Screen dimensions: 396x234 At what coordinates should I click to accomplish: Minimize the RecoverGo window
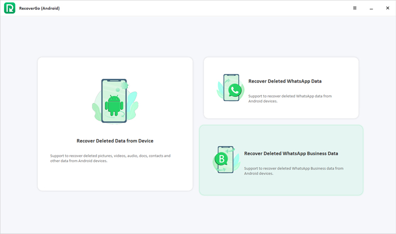coord(371,8)
